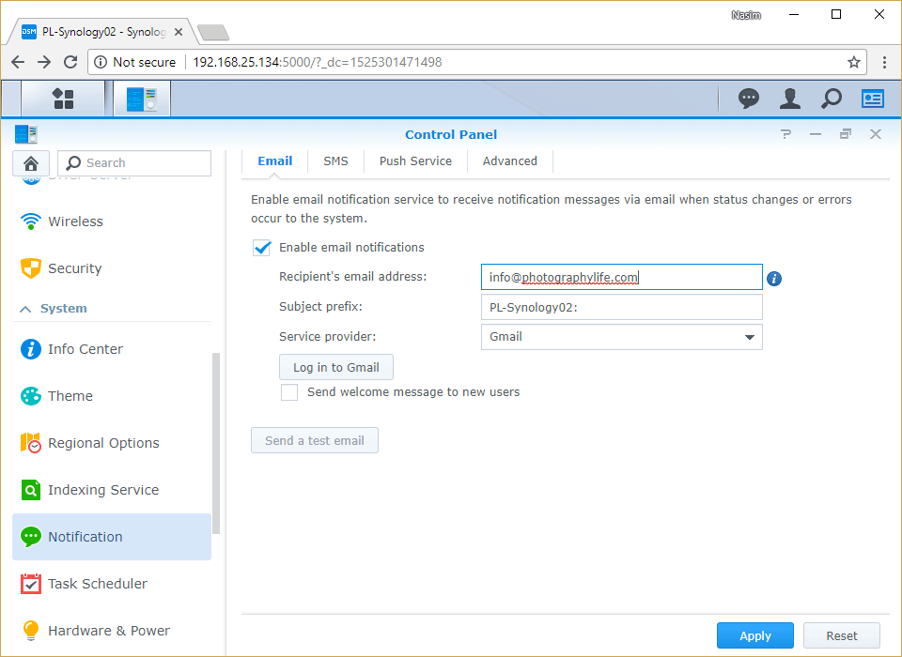Open Indexing Service settings
902x657 pixels.
tap(112, 490)
